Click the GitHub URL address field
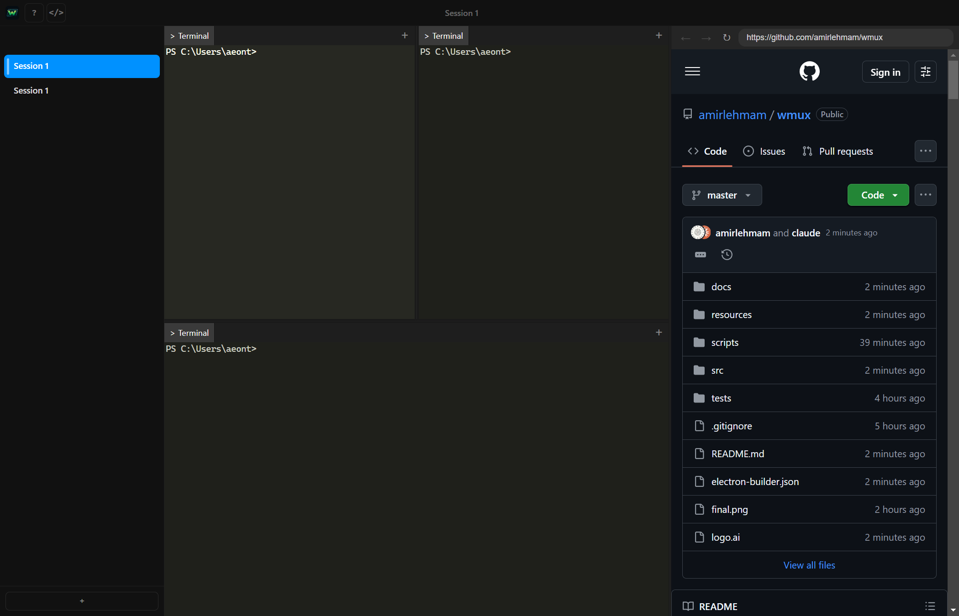The width and height of the screenshot is (959, 616). click(x=845, y=37)
